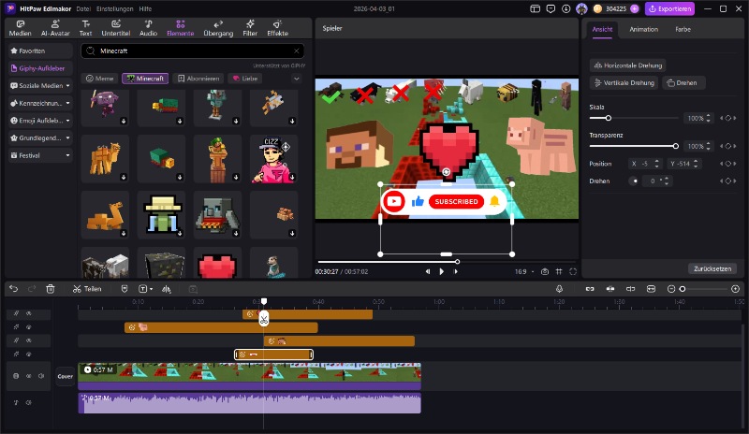Click Vertikale Drehung button
The height and width of the screenshot is (434, 749).
pos(624,82)
